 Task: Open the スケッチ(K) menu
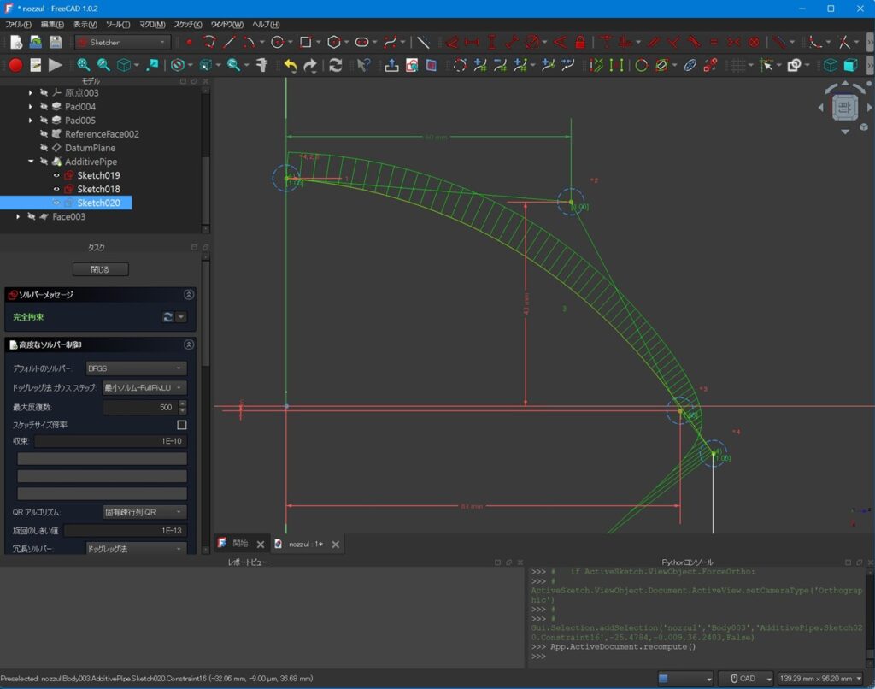click(188, 24)
